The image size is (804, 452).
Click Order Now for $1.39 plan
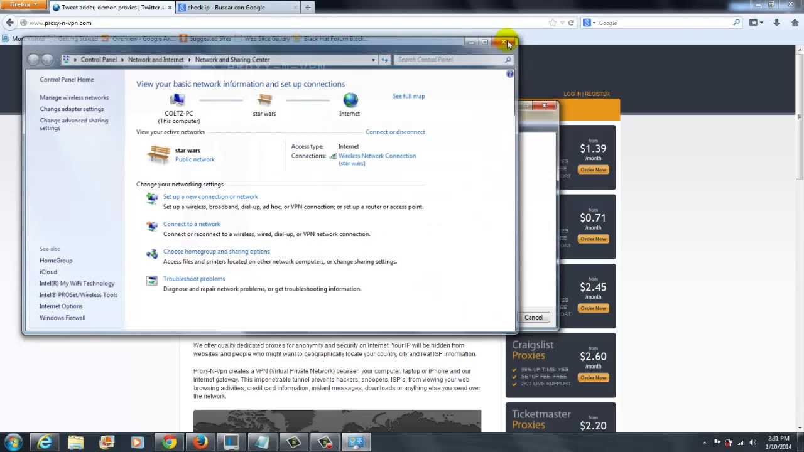(593, 170)
